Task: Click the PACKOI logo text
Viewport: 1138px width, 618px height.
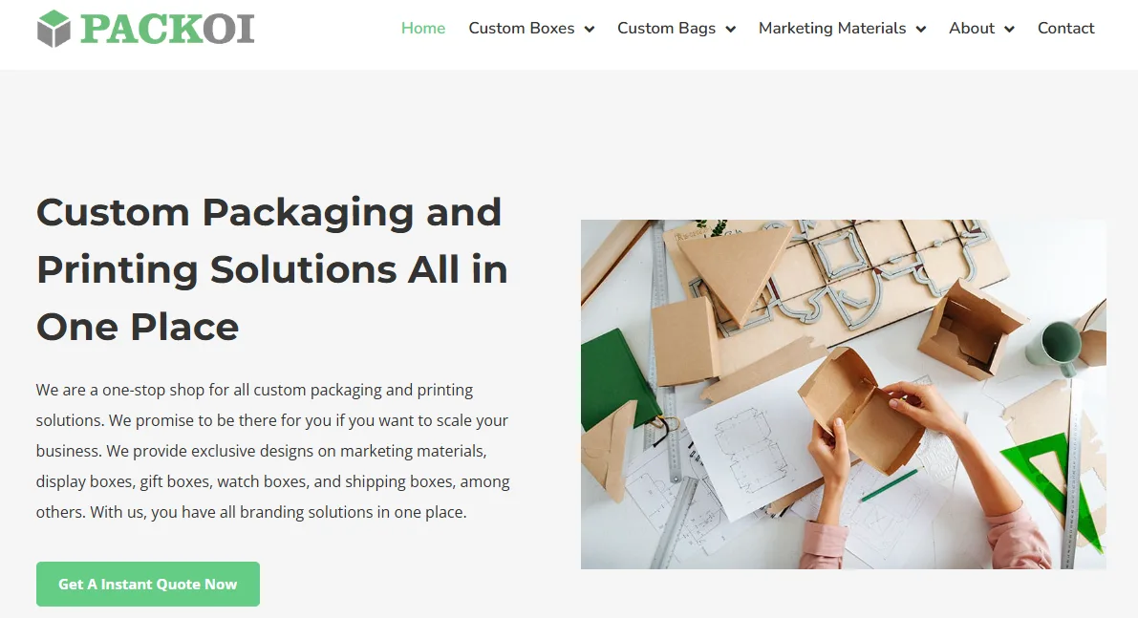Action: click(167, 29)
